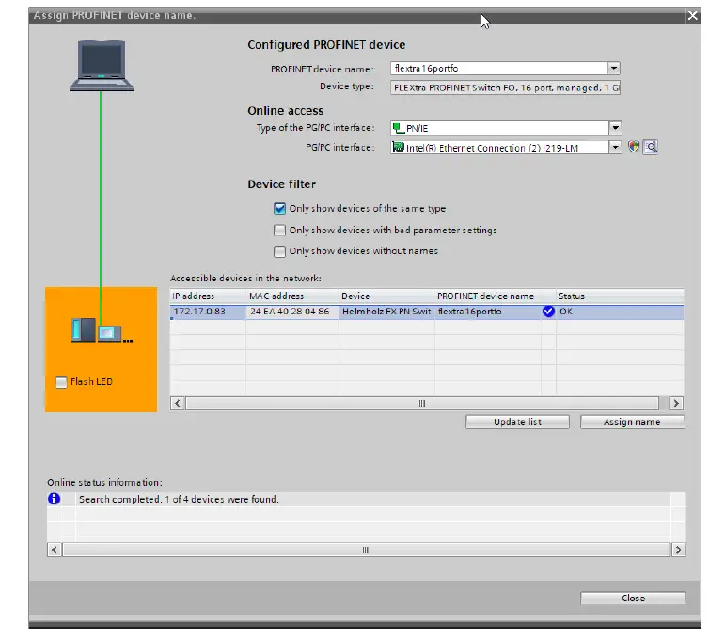The height and width of the screenshot is (639, 709).
Task: Click the accessible devices horizontal scrollbar thumb
Action: (422, 403)
